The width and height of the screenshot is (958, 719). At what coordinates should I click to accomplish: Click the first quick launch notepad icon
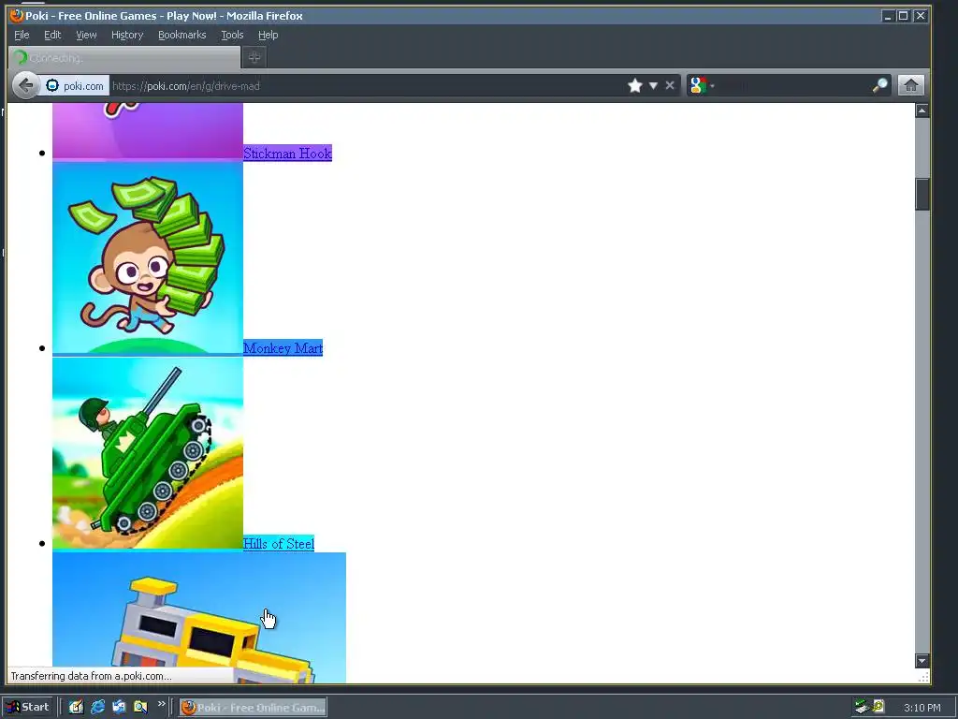point(76,707)
